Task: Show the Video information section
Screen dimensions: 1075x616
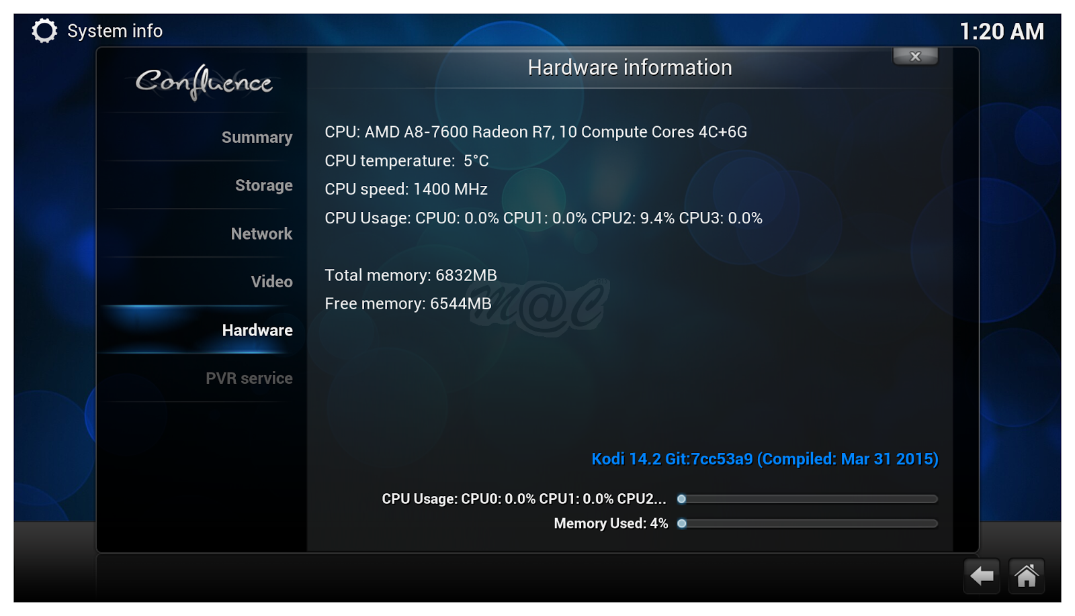Action: tap(271, 282)
